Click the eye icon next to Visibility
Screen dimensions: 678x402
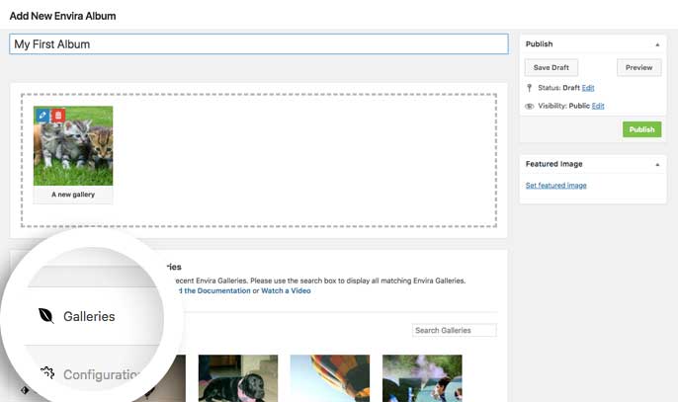point(530,107)
